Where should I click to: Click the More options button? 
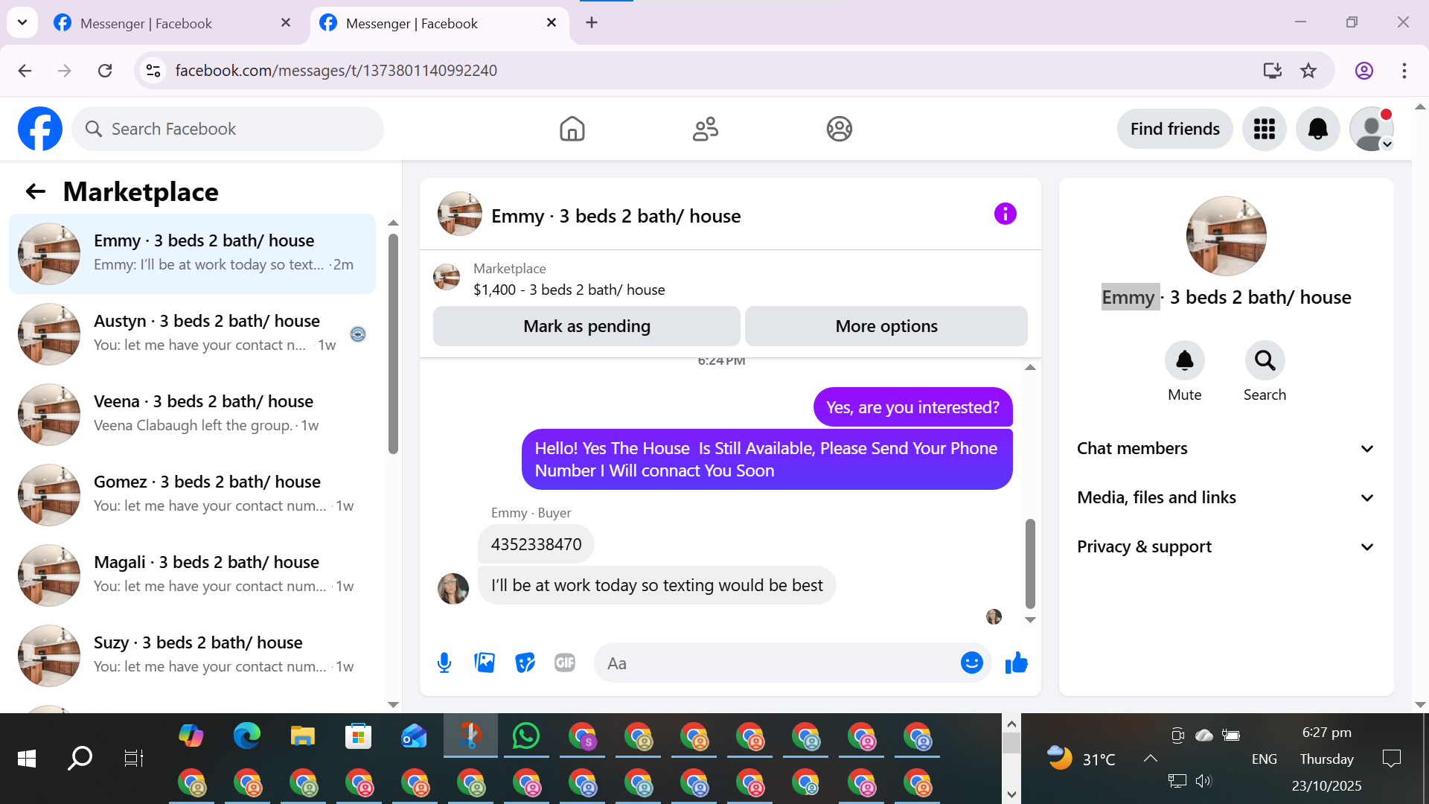[x=886, y=326]
